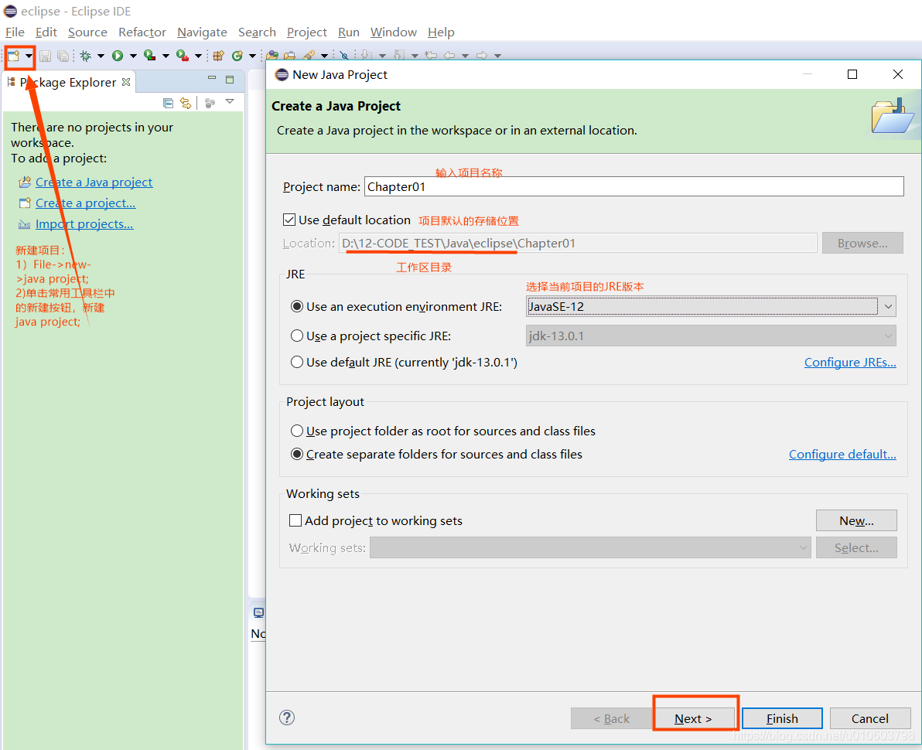Screen dimensions: 922x750
Task: Click the Focus on Active Task icon
Action: pyautogui.click(x=210, y=104)
